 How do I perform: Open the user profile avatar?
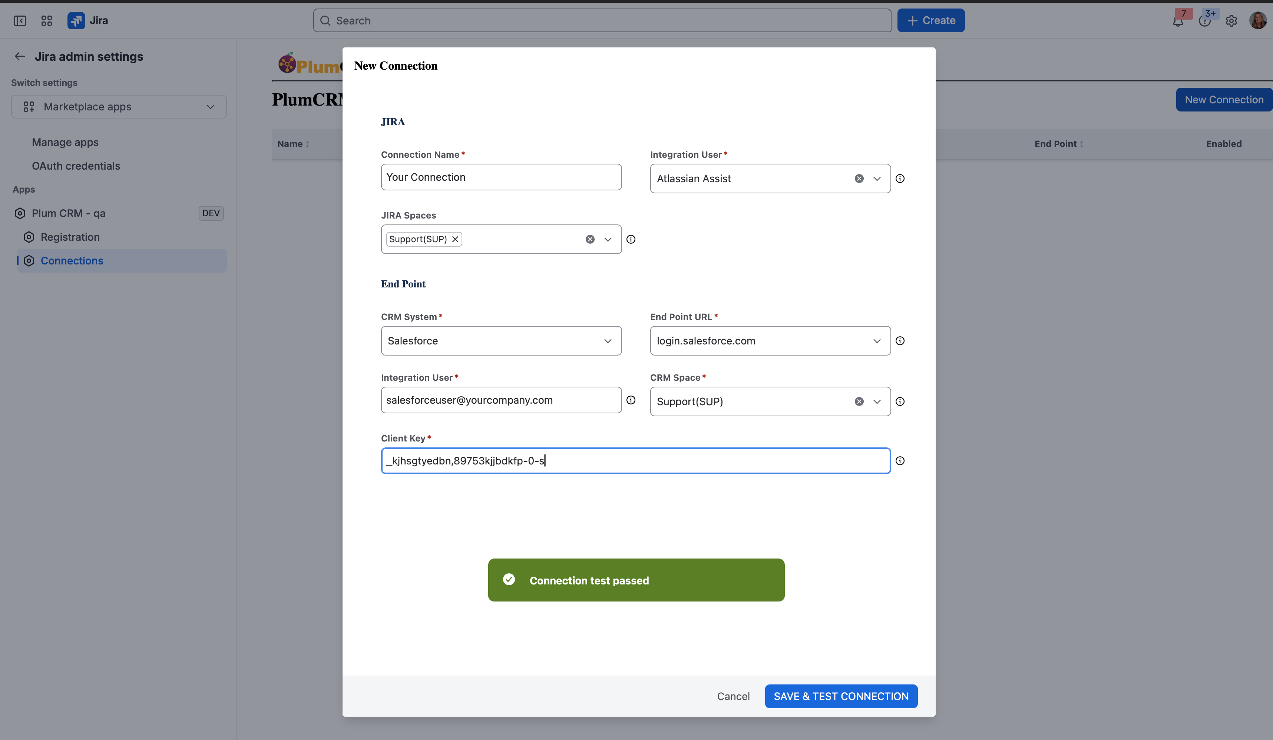(x=1258, y=21)
